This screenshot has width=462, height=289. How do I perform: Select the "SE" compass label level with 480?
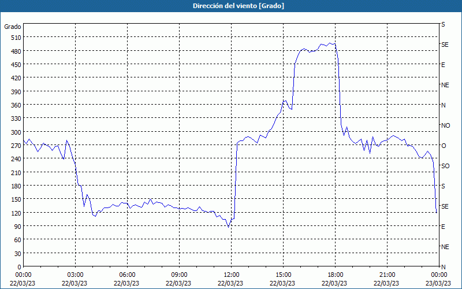click(x=445, y=45)
